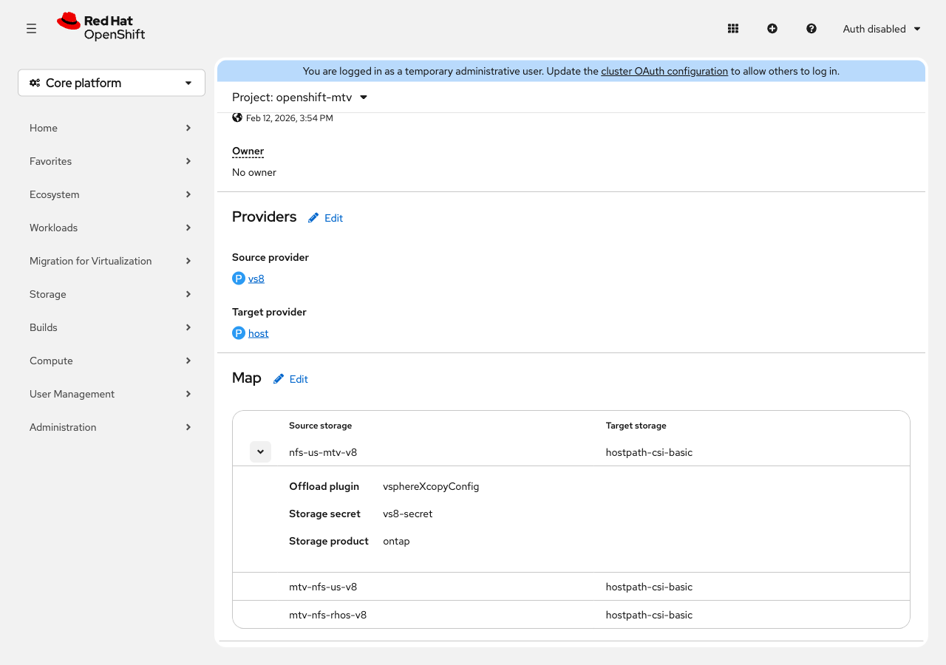Open the application launcher grid icon
Viewport: 946px width, 665px height.
733,29
